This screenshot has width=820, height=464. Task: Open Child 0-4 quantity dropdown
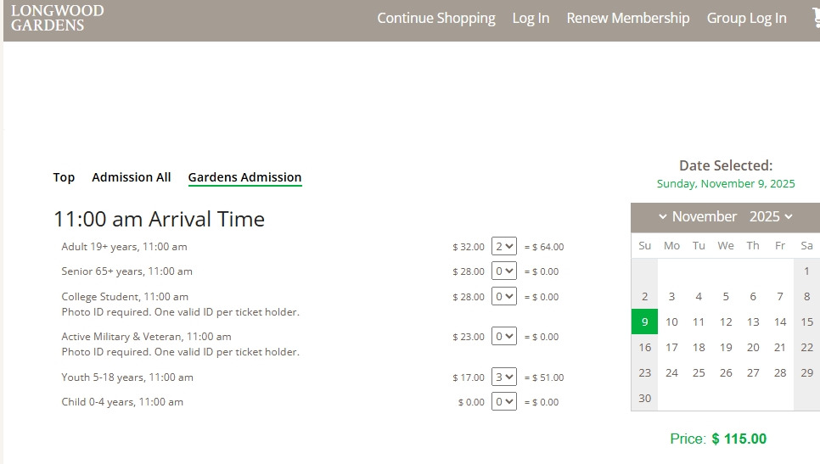point(504,402)
